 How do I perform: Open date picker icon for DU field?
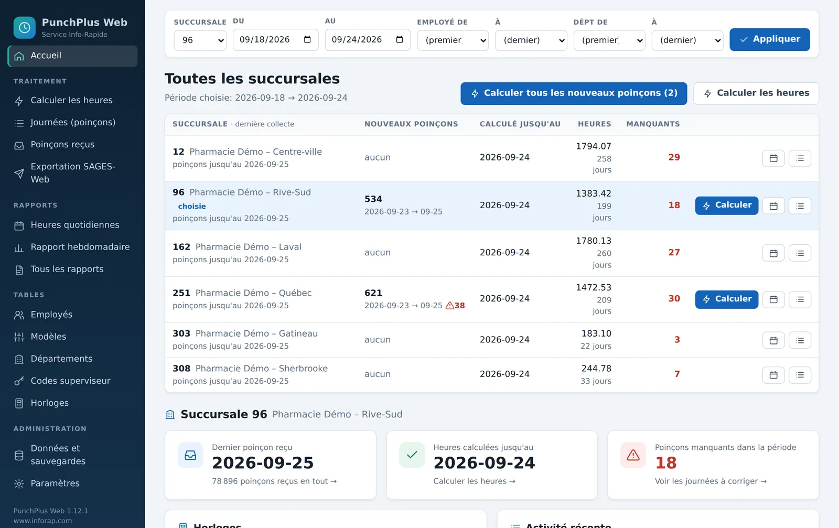coord(307,40)
